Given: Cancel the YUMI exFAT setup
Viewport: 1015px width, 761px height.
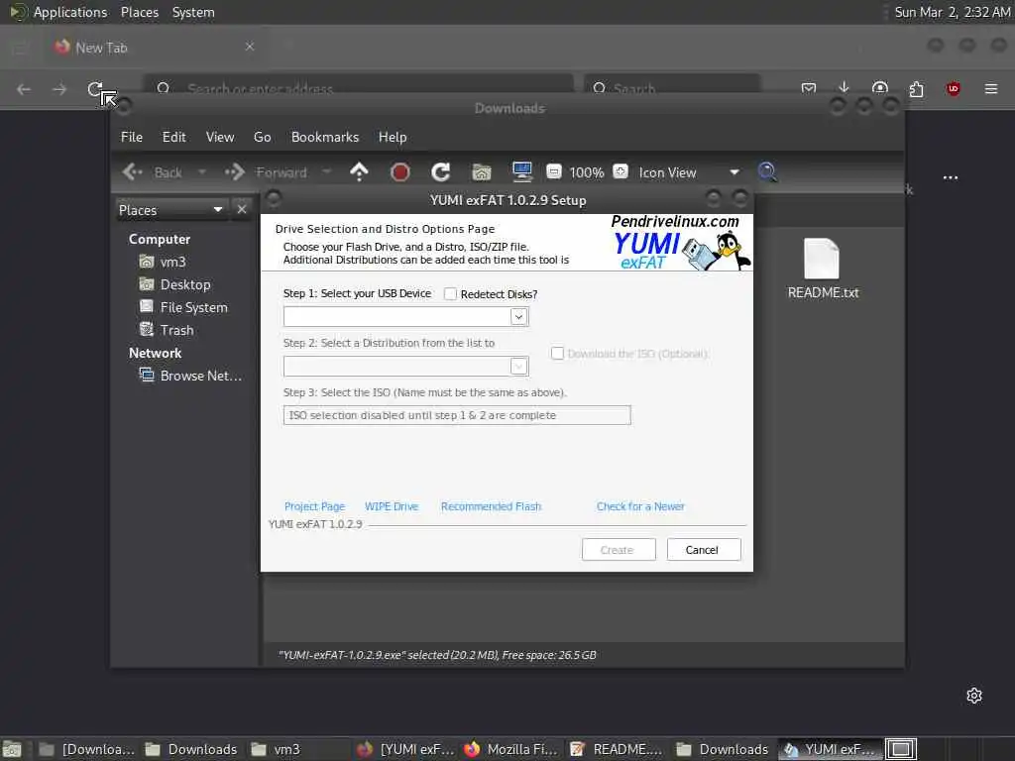Looking at the screenshot, I should coord(704,549).
